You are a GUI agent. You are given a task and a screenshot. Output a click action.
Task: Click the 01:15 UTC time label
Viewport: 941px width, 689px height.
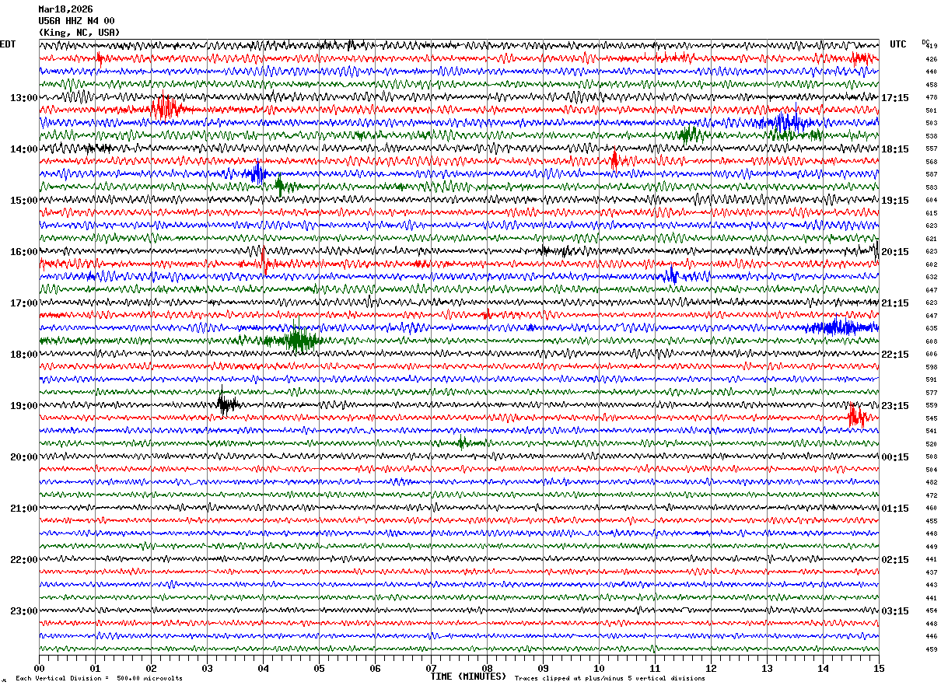pos(894,509)
